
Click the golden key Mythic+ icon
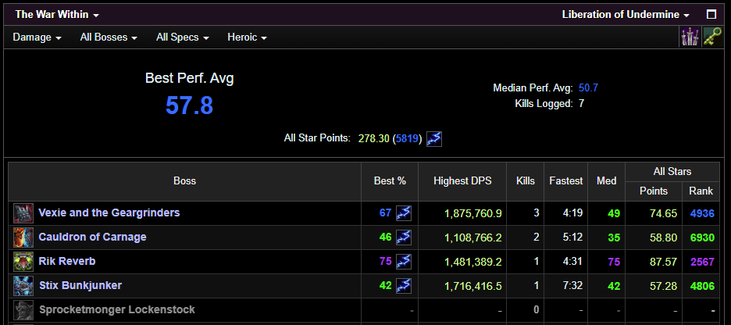[711, 37]
